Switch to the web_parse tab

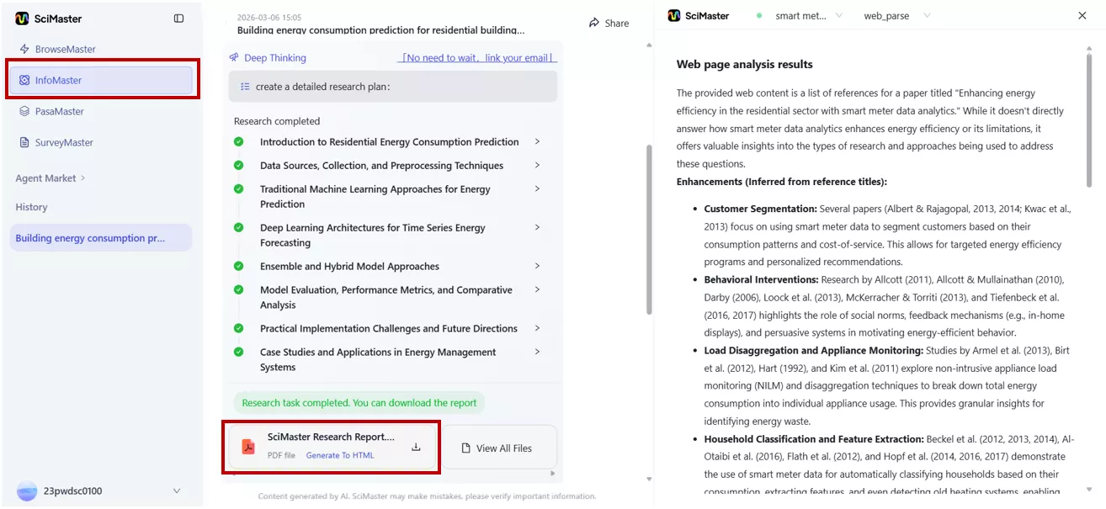click(887, 15)
